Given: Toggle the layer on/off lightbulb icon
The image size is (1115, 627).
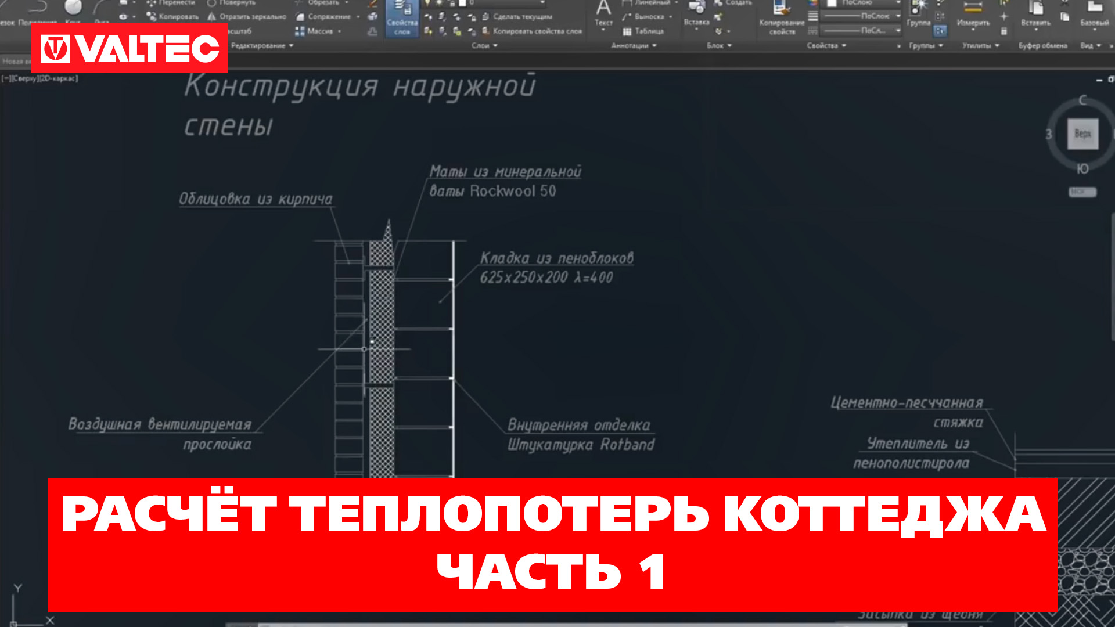Looking at the screenshot, I should (x=428, y=3).
